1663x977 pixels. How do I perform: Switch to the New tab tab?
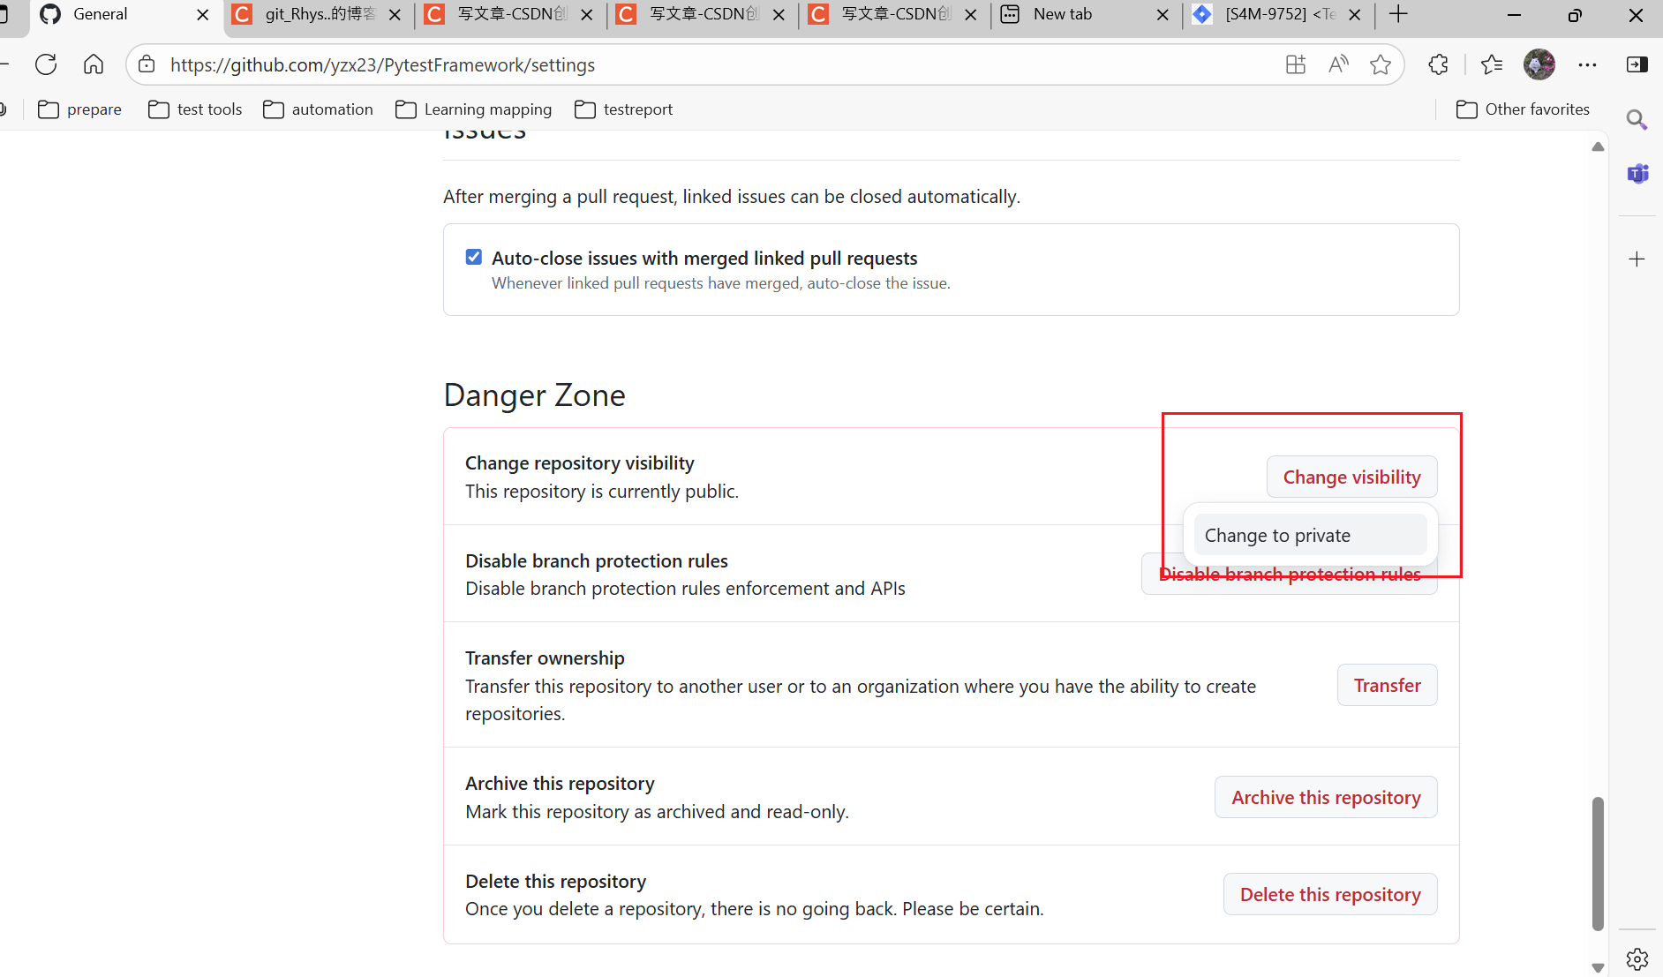tap(1086, 15)
